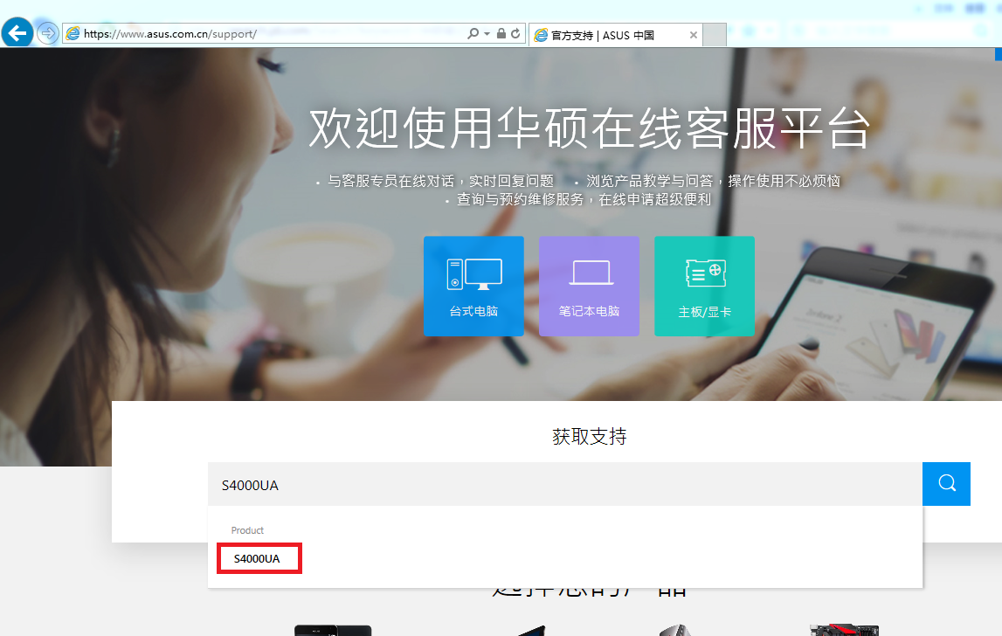Refresh the page with the refresh icon

click(x=515, y=33)
